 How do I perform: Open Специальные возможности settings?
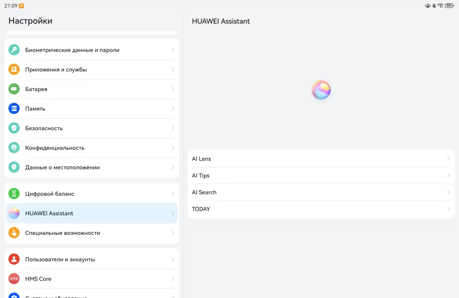92,233
